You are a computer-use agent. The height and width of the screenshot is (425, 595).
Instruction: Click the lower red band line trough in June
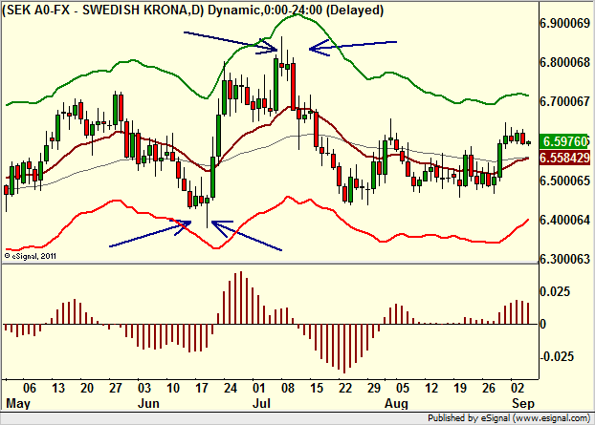tap(216, 248)
